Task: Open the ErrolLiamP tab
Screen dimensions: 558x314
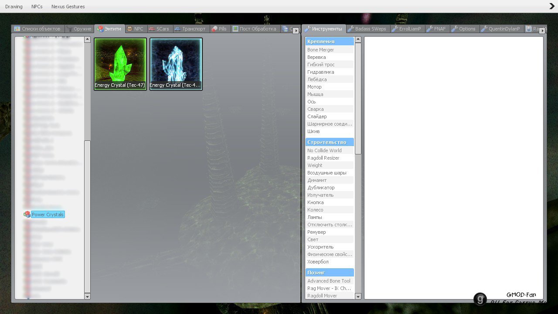Action: pos(407,29)
